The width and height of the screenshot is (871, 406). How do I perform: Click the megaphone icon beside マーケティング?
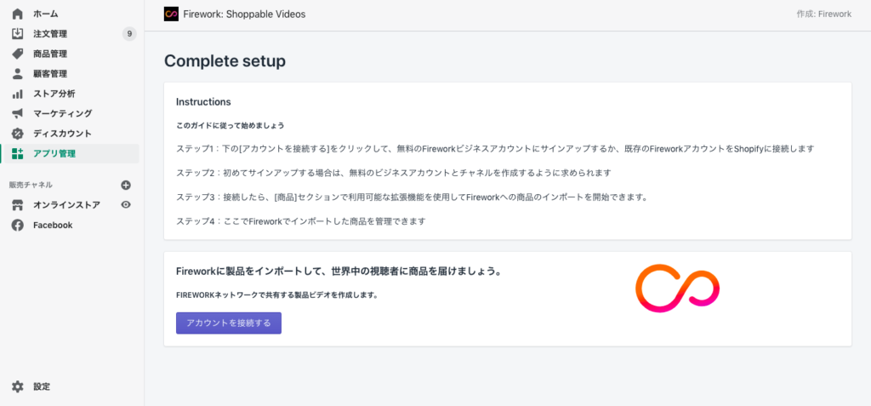18,114
